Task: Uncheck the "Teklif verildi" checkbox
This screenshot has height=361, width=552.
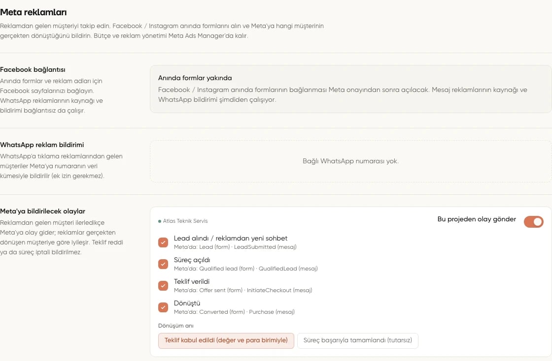Action: 163,285
